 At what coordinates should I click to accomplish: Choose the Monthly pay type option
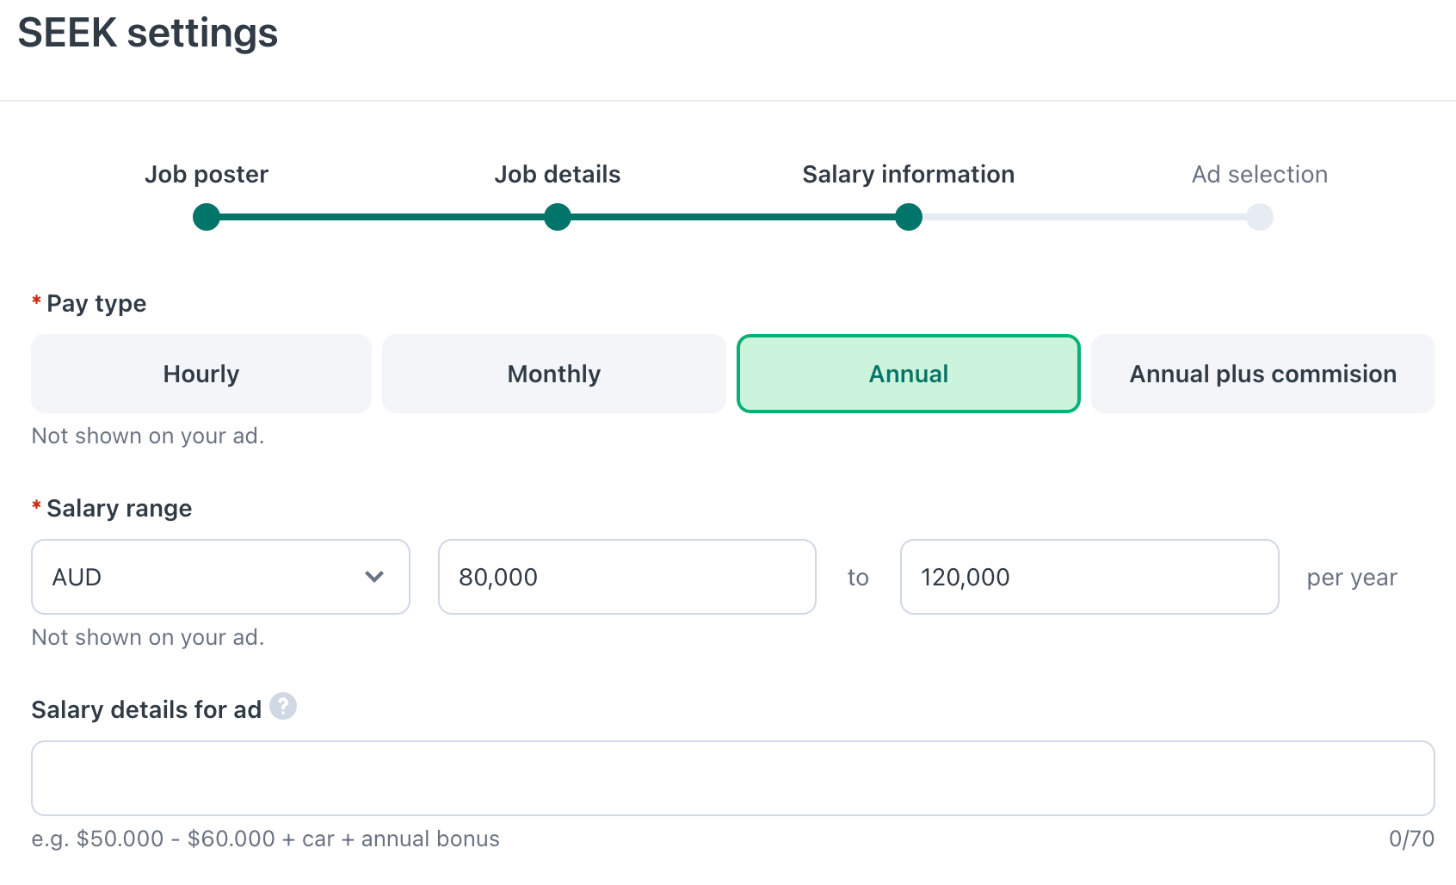pyautogui.click(x=554, y=374)
